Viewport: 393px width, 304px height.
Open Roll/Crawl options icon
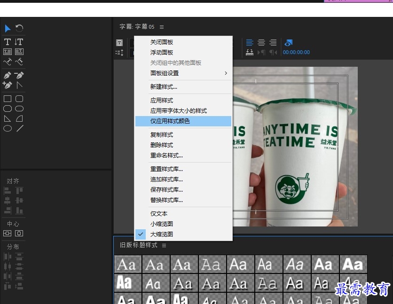[119, 53]
